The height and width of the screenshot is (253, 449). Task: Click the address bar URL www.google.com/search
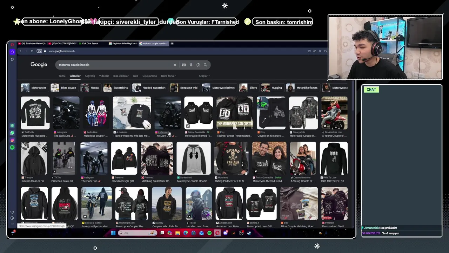[62, 51]
